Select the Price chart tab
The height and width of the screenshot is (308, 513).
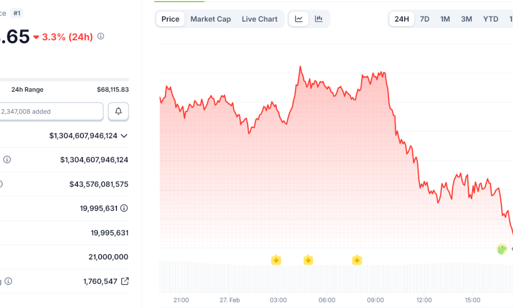click(x=170, y=19)
